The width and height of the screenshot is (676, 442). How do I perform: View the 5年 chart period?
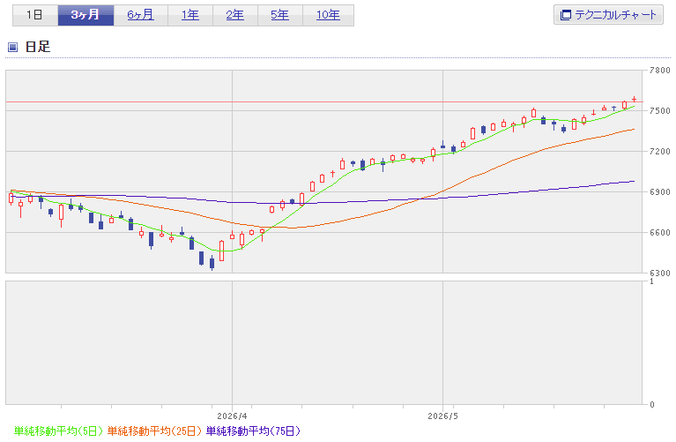pyautogui.click(x=279, y=15)
